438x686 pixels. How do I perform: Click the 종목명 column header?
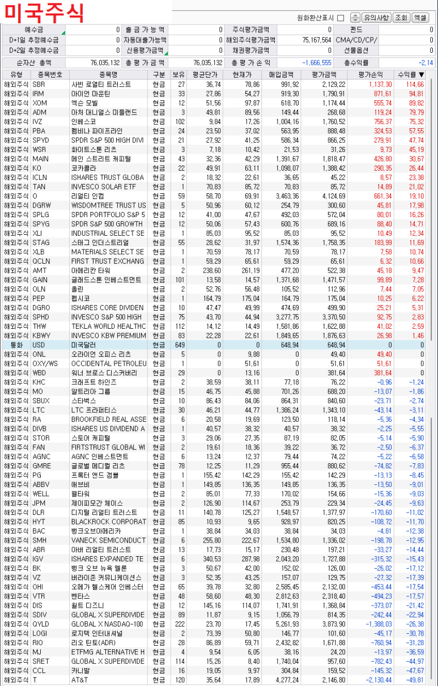tap(108, 75)
